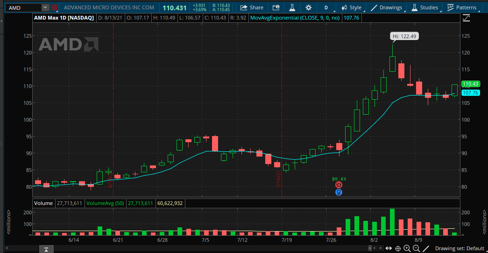Image resolution: width=488 pixels, height=253 pixels.
Task: Open the alert book icon in toolbar
Action: coord(276,7)
